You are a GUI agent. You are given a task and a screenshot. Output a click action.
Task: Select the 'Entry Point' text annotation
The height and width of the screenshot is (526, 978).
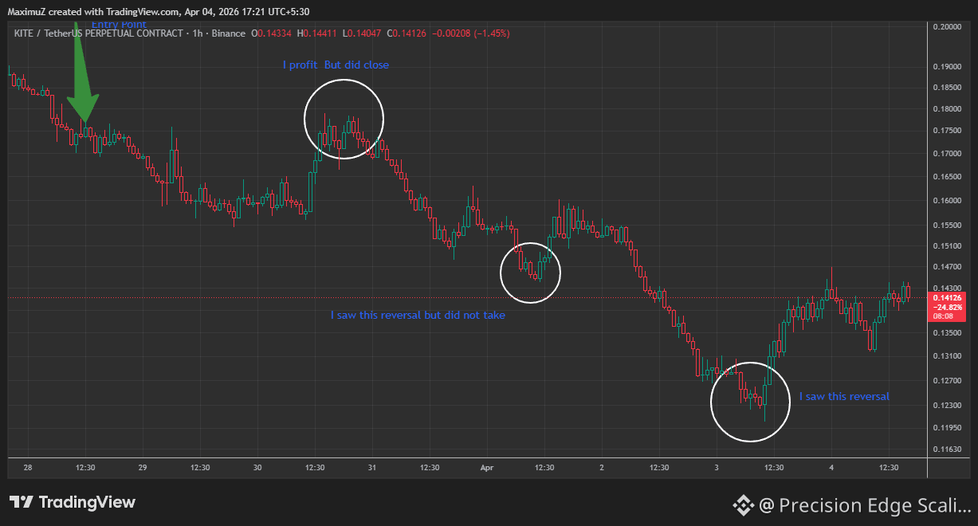point(119,25)
